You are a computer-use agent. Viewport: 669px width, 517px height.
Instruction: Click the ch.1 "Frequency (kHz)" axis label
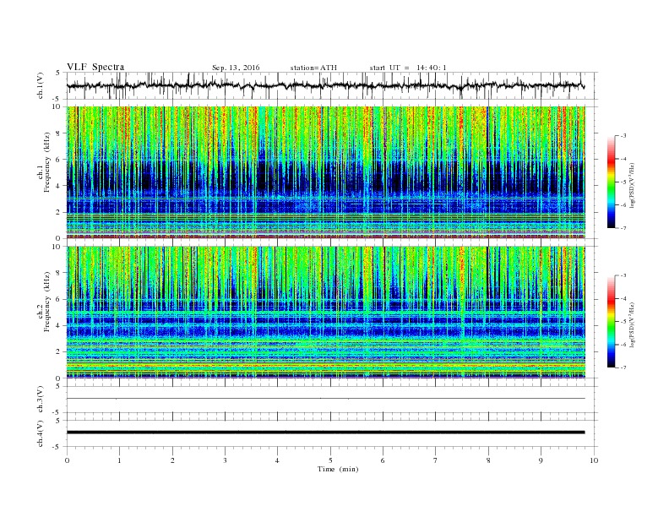click(47, 162)
